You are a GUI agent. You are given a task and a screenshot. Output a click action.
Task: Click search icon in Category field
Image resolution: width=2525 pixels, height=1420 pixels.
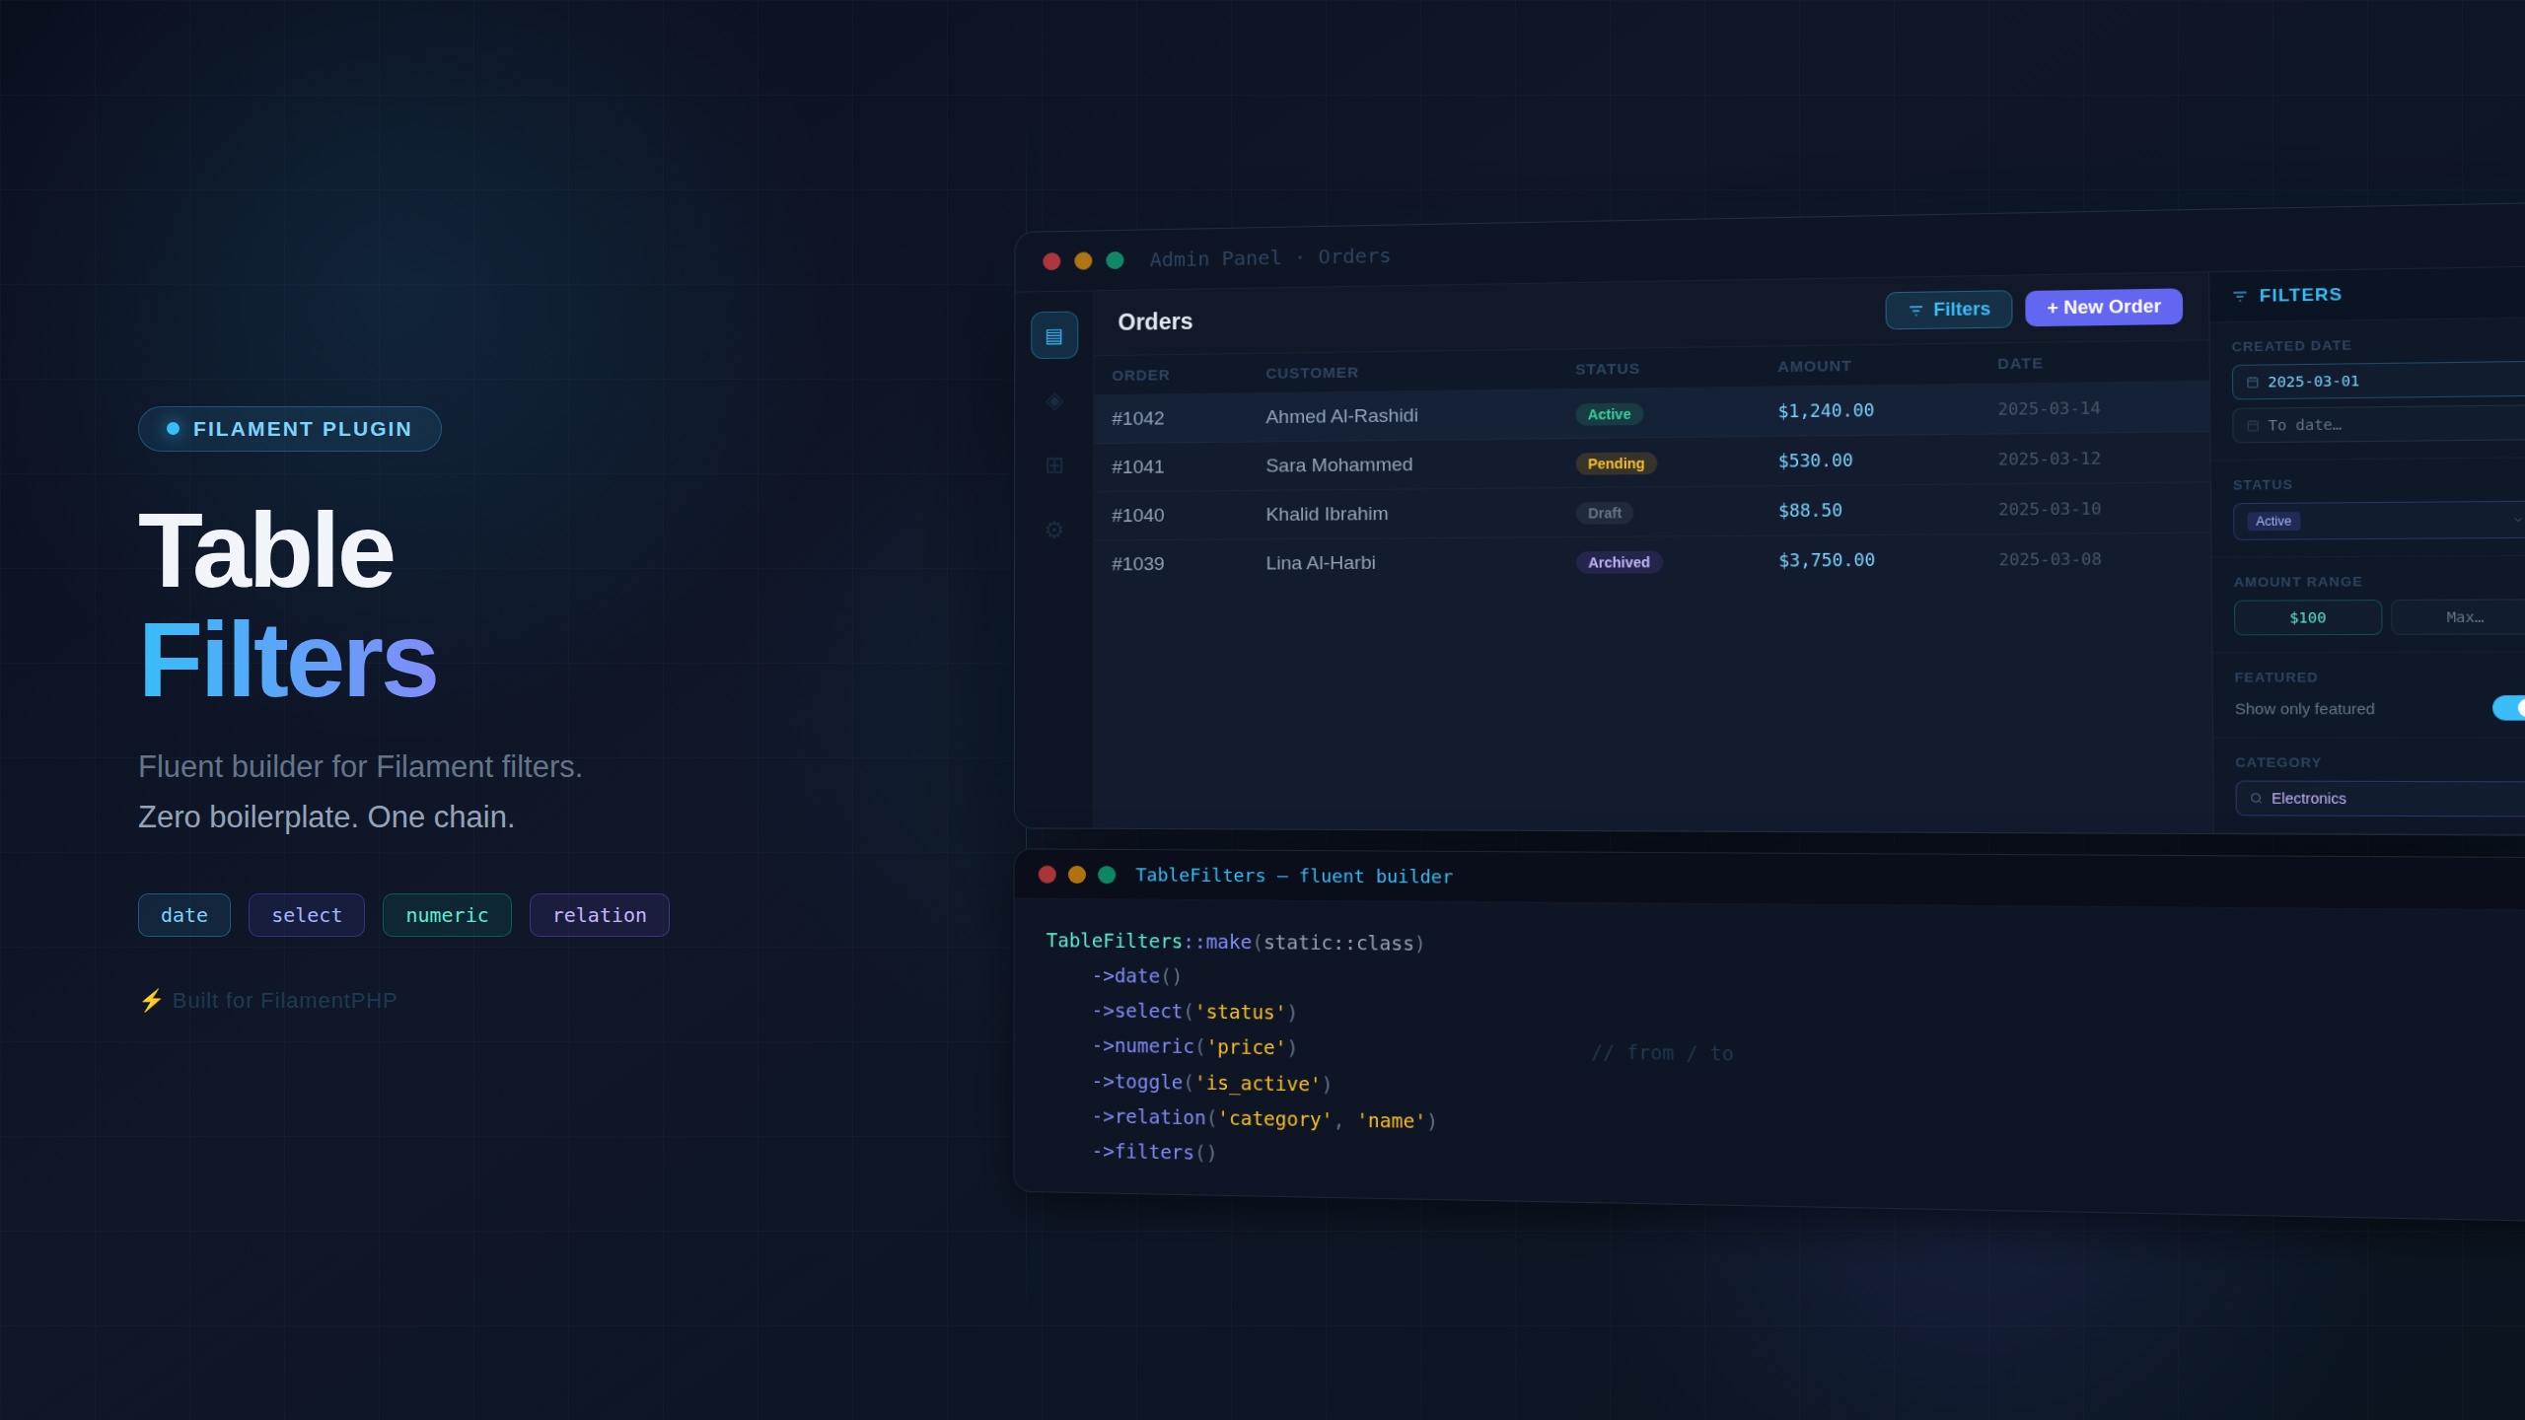click(2256, 799)
